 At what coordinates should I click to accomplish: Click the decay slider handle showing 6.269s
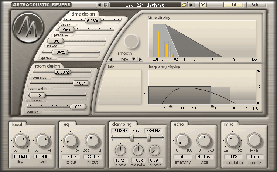coord(93,21)
